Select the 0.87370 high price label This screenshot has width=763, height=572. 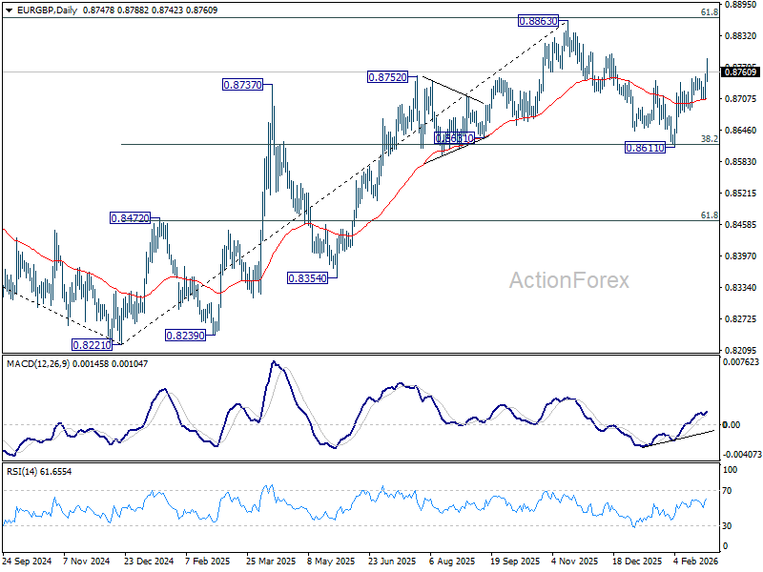tap(243, 85)
